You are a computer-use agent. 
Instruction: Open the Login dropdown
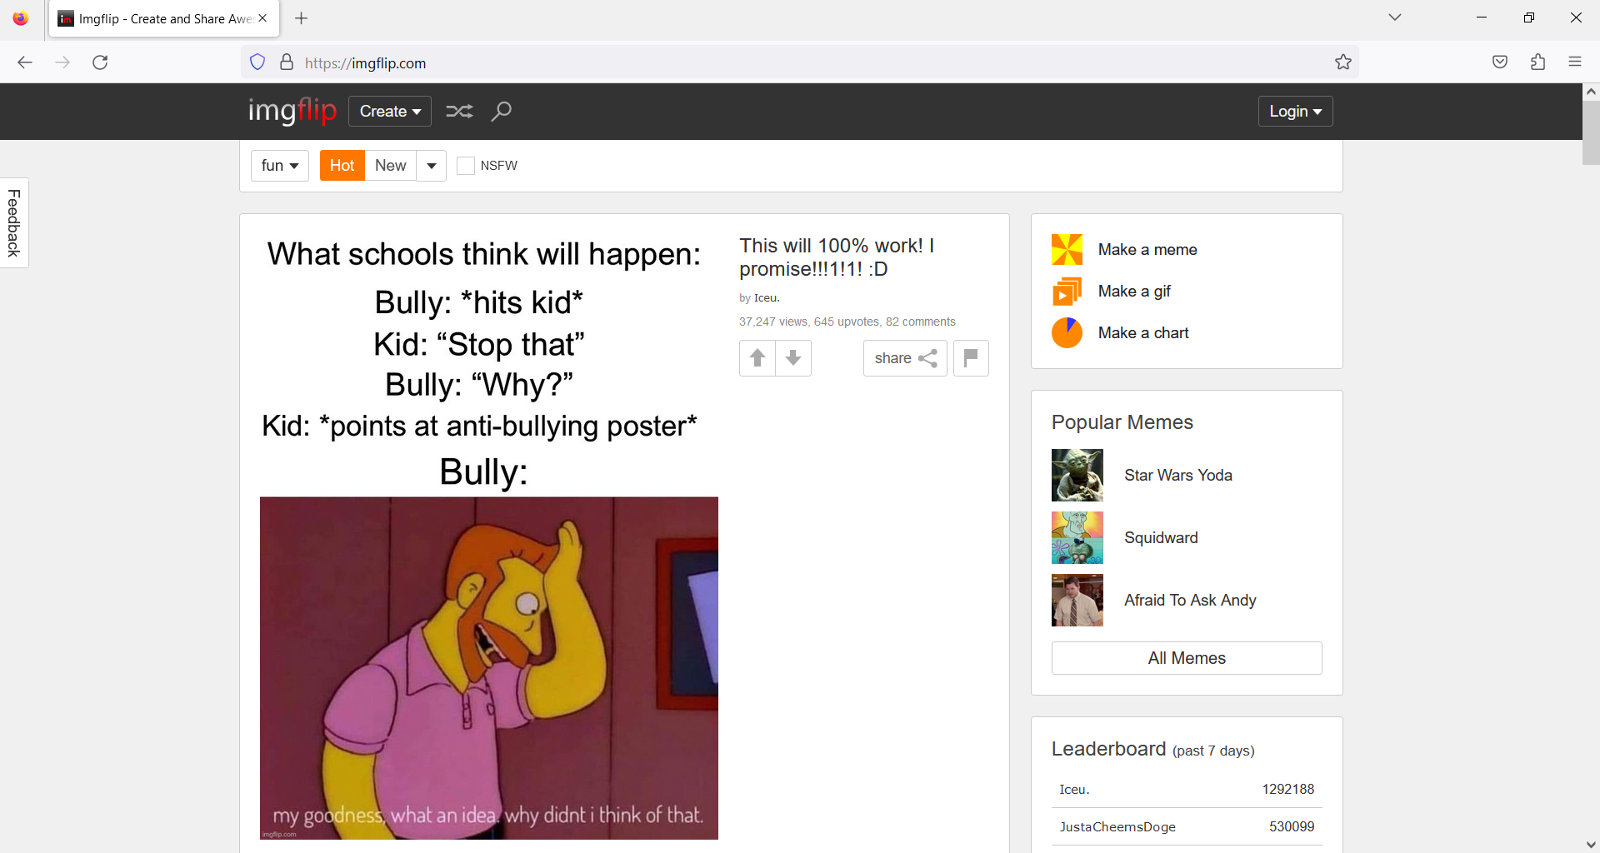tap(1296, 111)
